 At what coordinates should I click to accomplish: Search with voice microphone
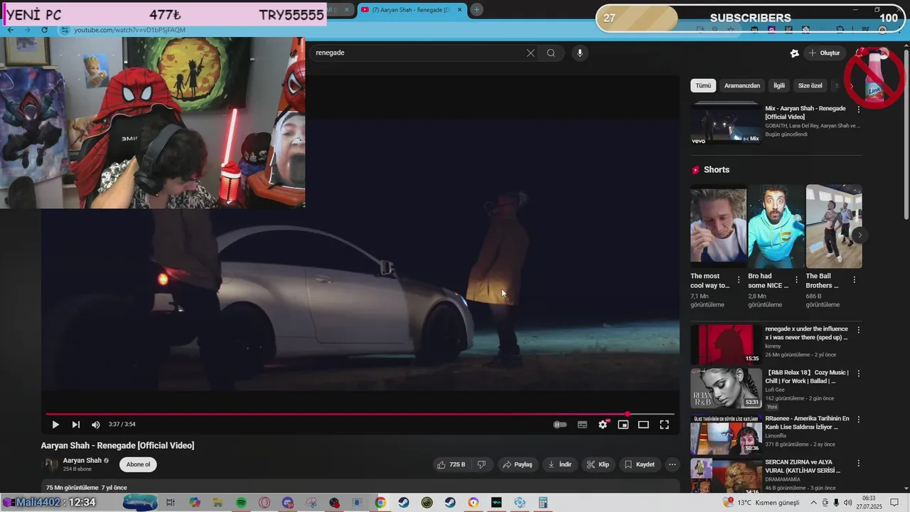tap(579, 53)
